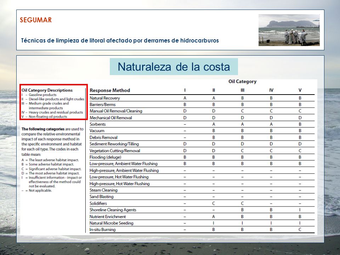Click the 'Debris Removal' row label
Image resolution: width=340 pixels, height=255 pixels.
[103, 137]
